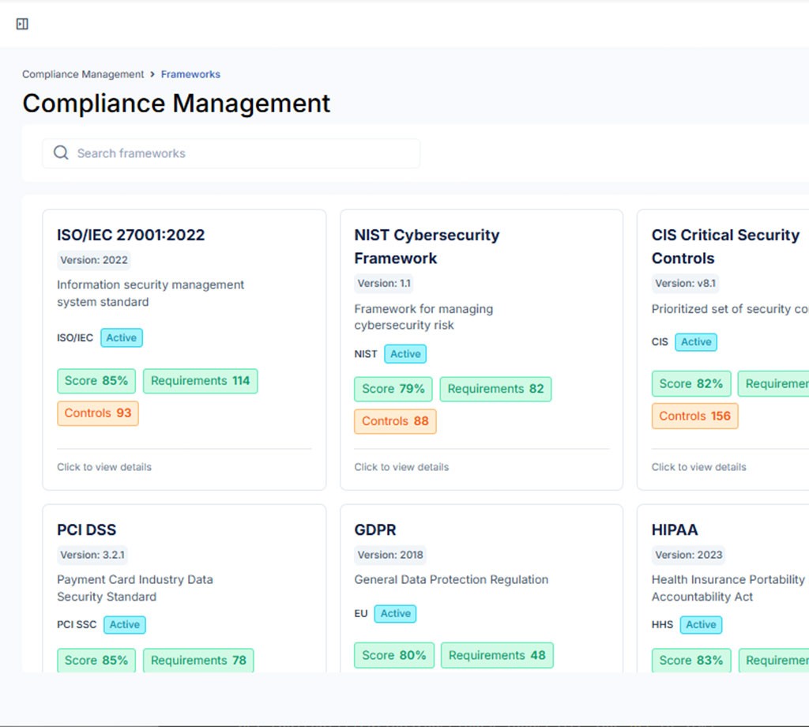Viewport: 809px width, 727px height.
Task: Click the Active badge next to EU
Action: pos(395,613)
